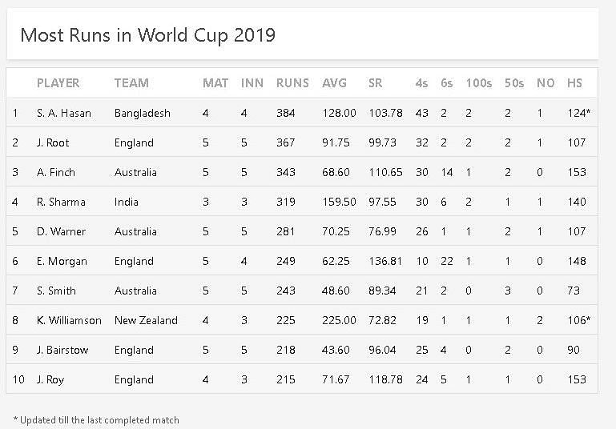The image size is (616, 429).
Task: Sort by AVG column header
Action: click(x=334, y=83)
